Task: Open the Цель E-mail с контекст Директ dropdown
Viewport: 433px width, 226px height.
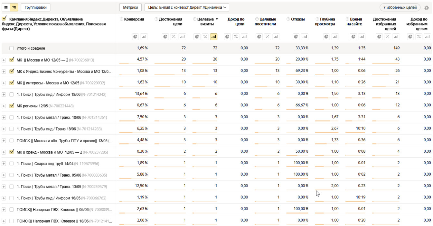Action: [x=187, y=7]
